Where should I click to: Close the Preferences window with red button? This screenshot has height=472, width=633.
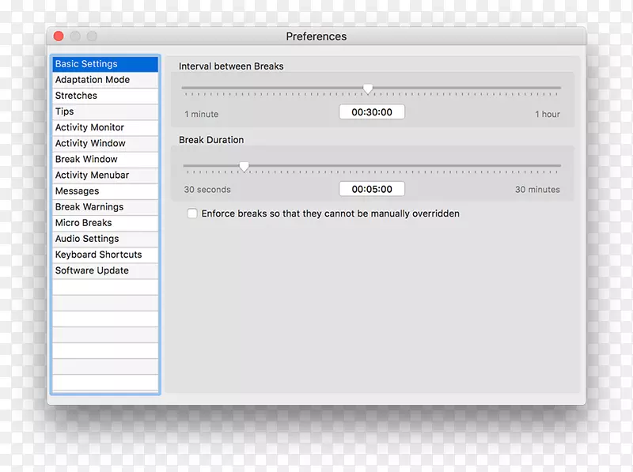point(59,36)
